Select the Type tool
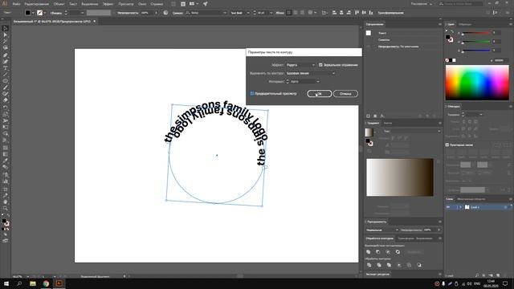The height and width of the screenshot is (289, 514). pos(6,68)
